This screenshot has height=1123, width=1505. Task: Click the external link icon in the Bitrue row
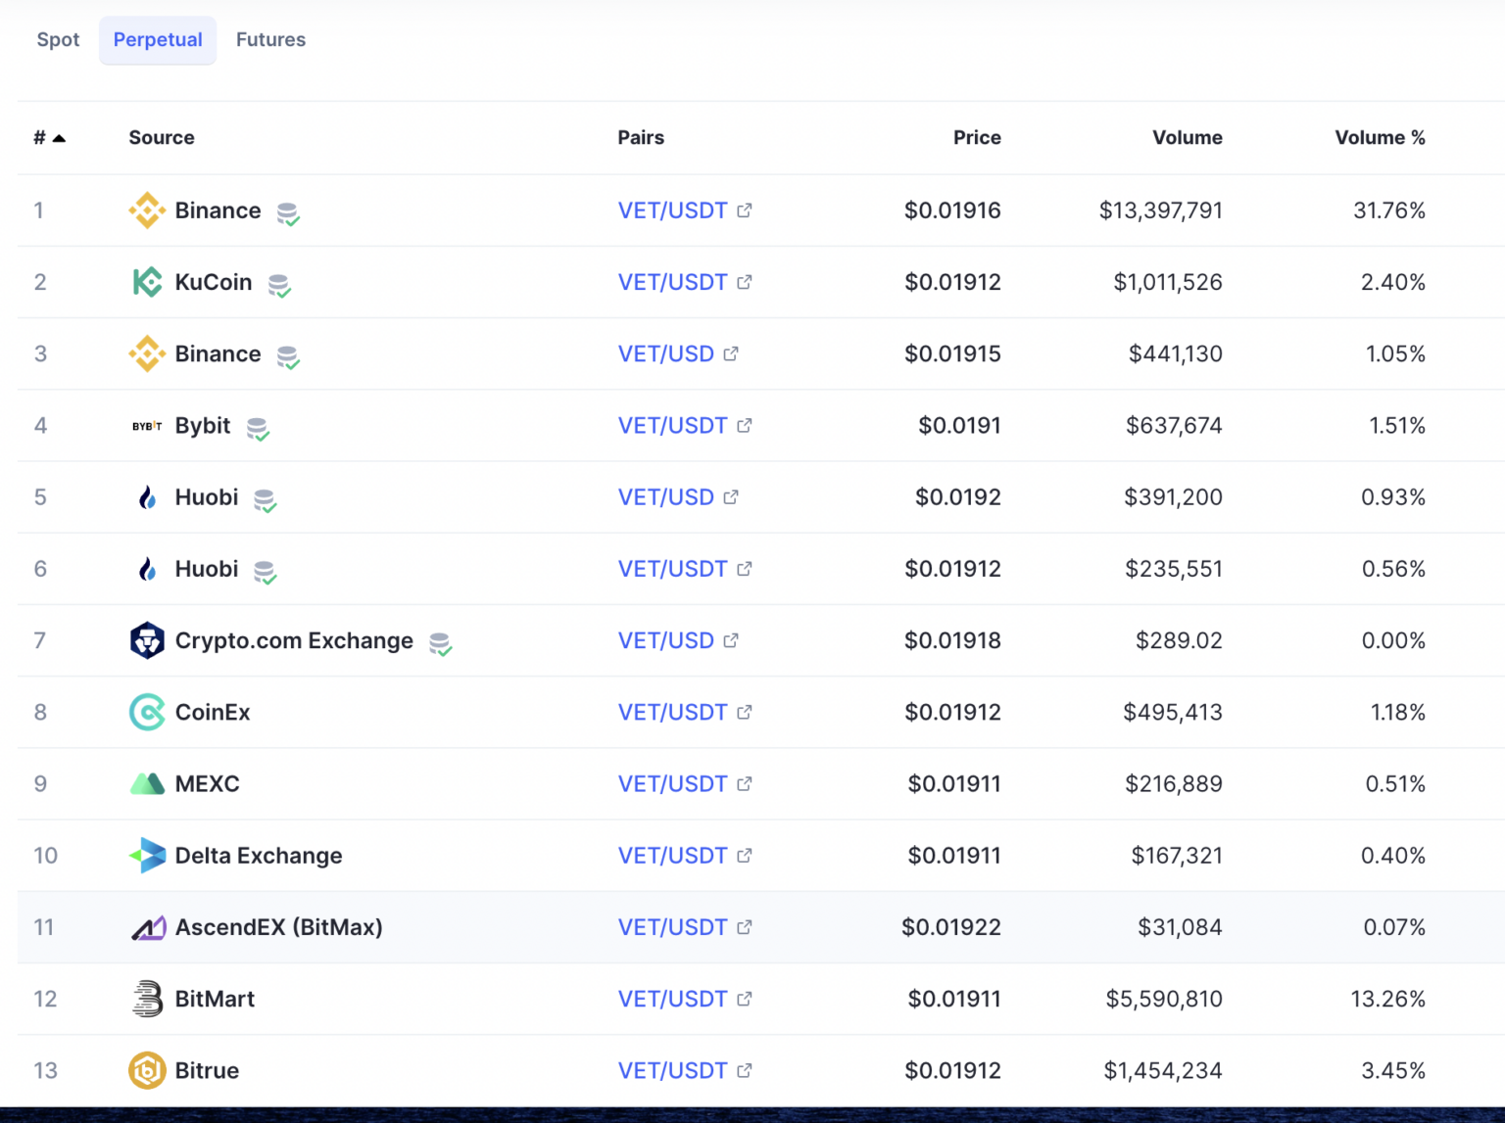(745, 1070)
